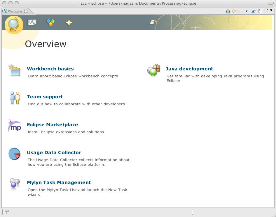Open the Usage Data Collector link

[54, 152]
